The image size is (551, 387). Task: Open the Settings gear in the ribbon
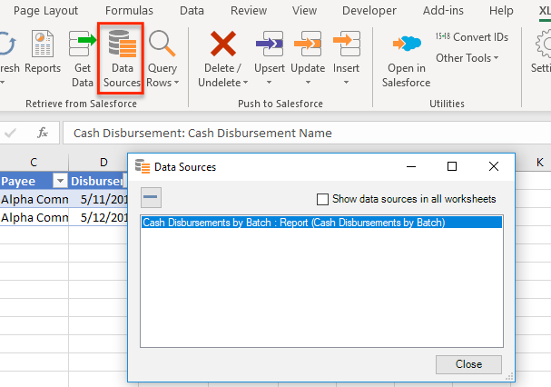(543, 44)
